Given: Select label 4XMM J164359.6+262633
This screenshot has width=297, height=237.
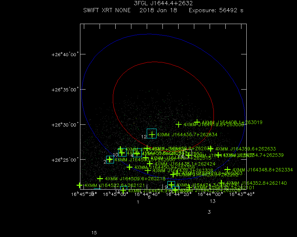Looking at the screenshot, I should pyautogui.click(x=246, y=149).
